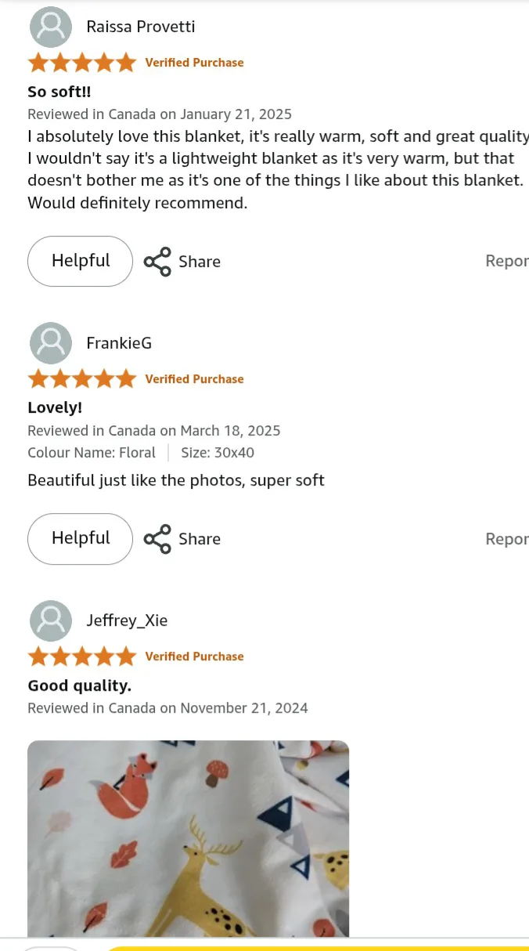
Task: Open Jeffrey_Xie's reviewer profile name
Action: (x=127, y=620)
